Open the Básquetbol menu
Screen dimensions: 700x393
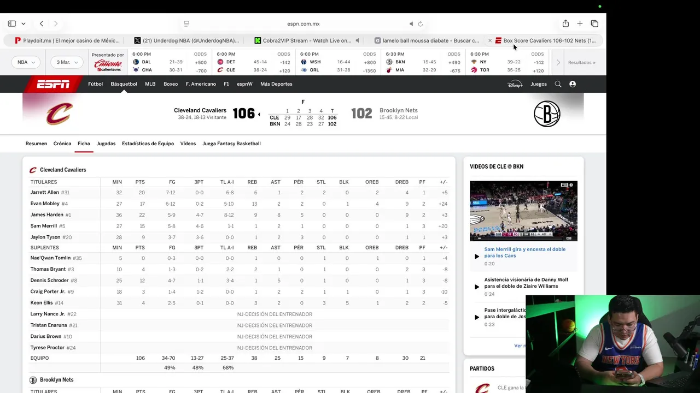(124, 84)
